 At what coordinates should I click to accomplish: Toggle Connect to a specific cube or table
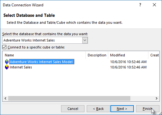point(4,47)
